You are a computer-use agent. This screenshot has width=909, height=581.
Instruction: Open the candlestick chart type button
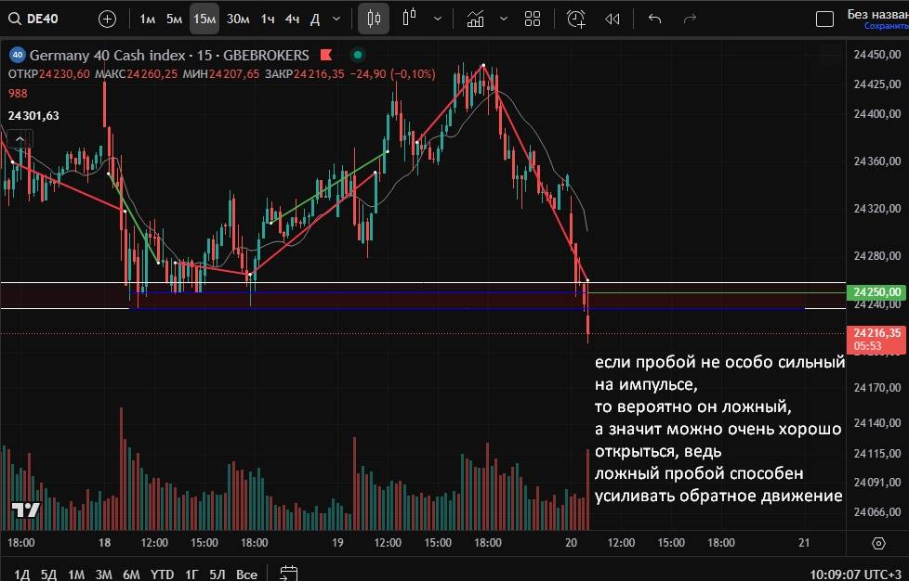[x=374, y=19]
